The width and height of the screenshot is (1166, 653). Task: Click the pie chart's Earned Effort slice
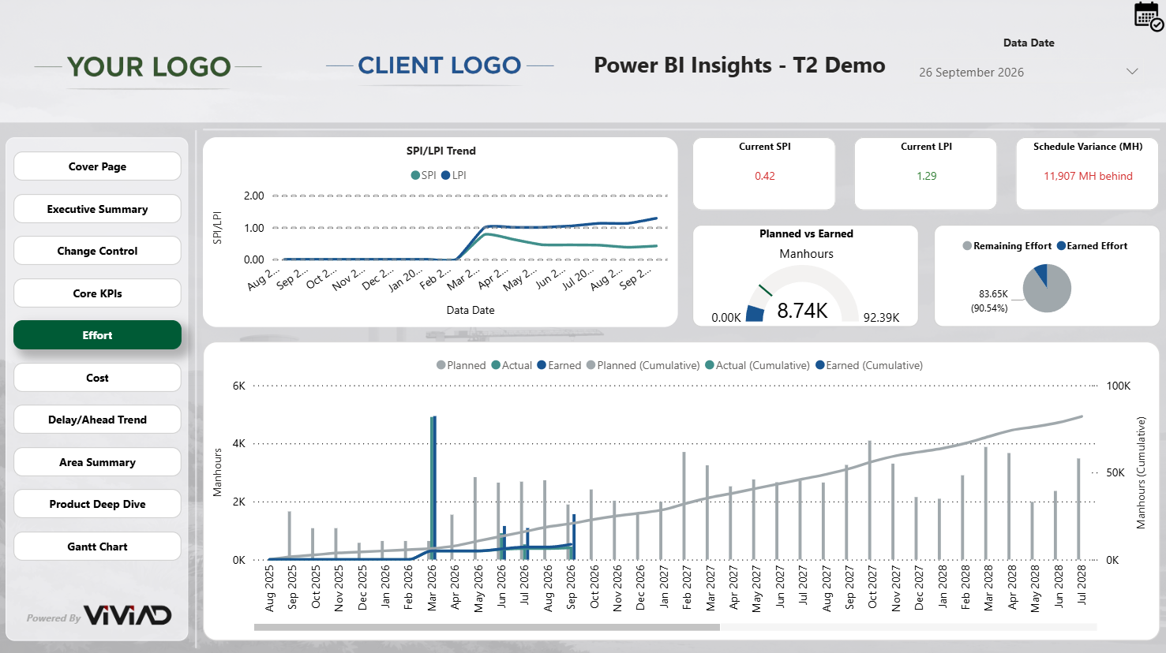[1041, 274]
